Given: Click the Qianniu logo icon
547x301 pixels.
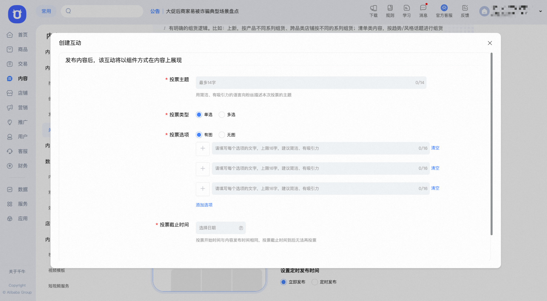Looking at the screenshot, I should pos(17,14).
